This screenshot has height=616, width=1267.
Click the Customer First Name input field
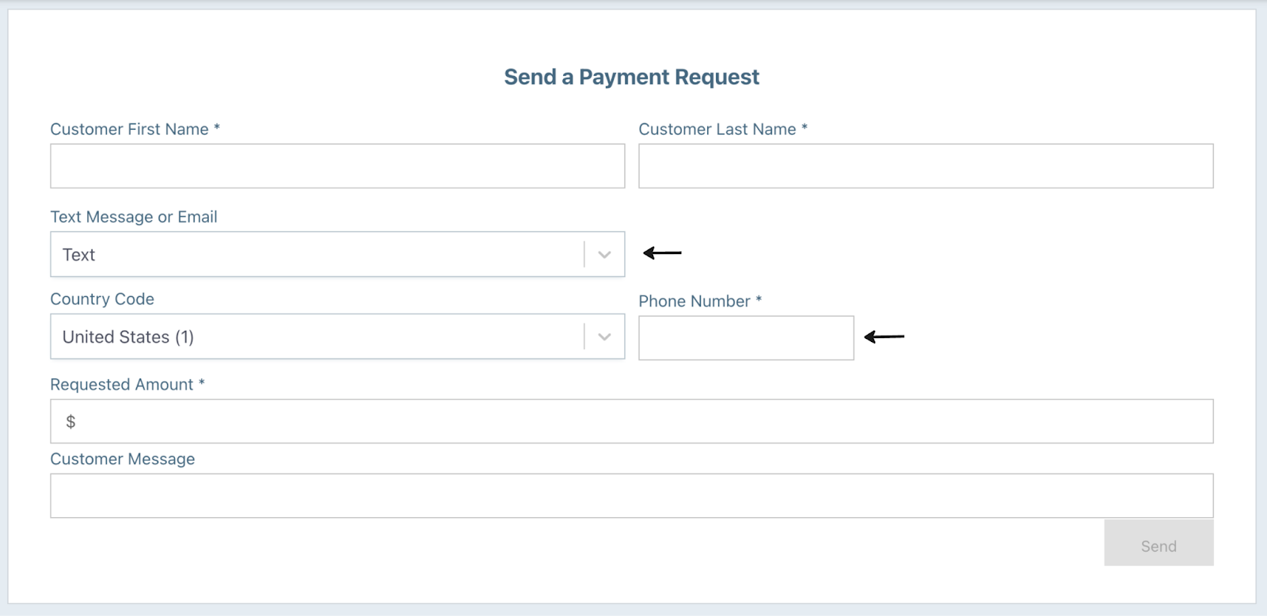[337, 165]
